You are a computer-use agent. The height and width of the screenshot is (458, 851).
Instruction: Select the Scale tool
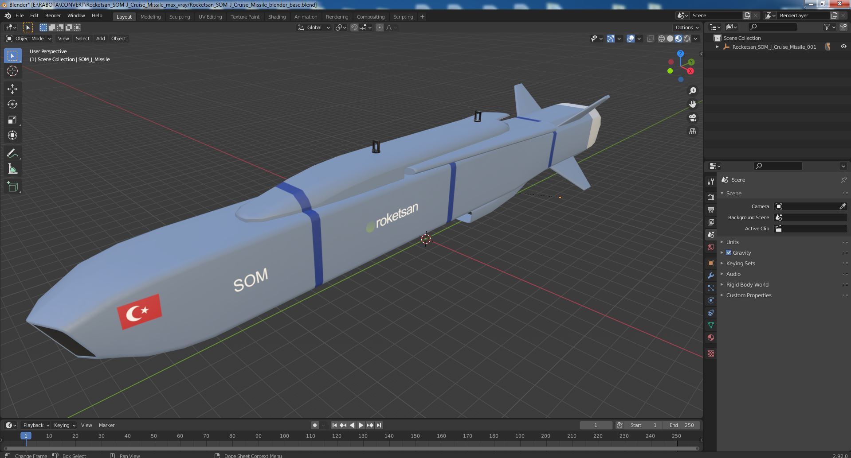(12, 120)
